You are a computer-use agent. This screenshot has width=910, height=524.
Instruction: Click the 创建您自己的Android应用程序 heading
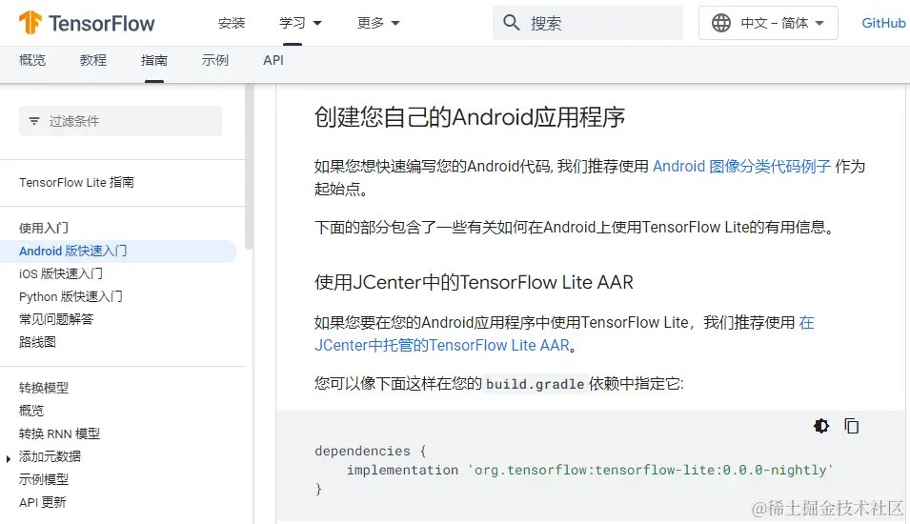coord(470,117)
